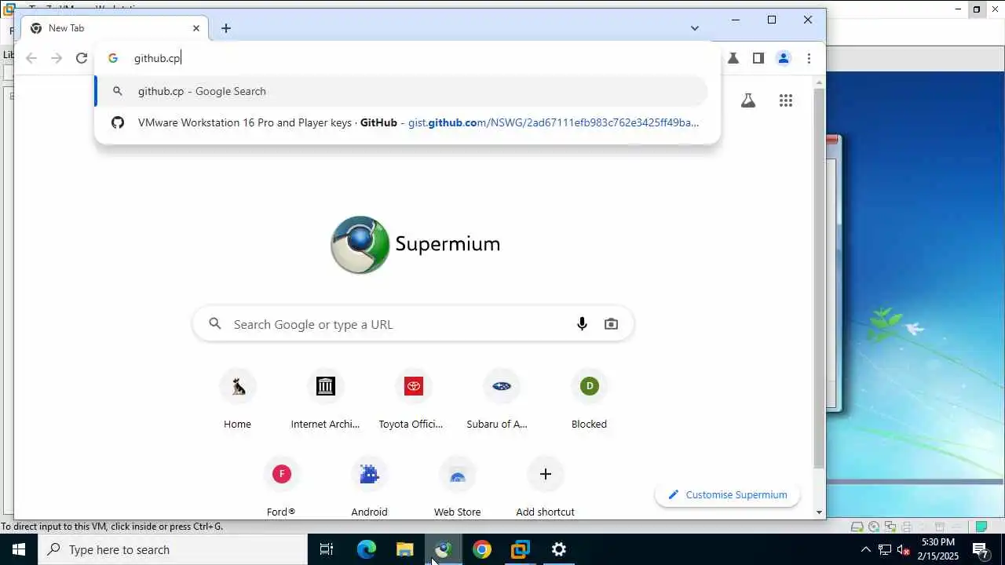Switch to Supermium on the taskbar
Screen dimensions: 1005x565
(x=444, y=549)
